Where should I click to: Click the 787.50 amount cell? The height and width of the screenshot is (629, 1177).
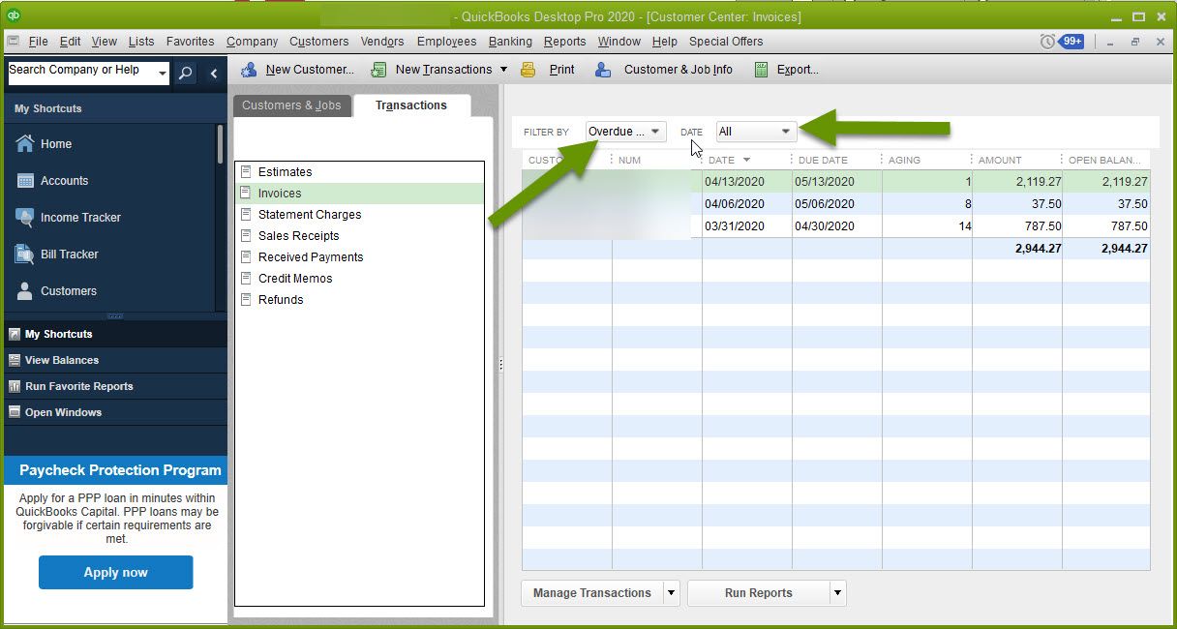1017,226
